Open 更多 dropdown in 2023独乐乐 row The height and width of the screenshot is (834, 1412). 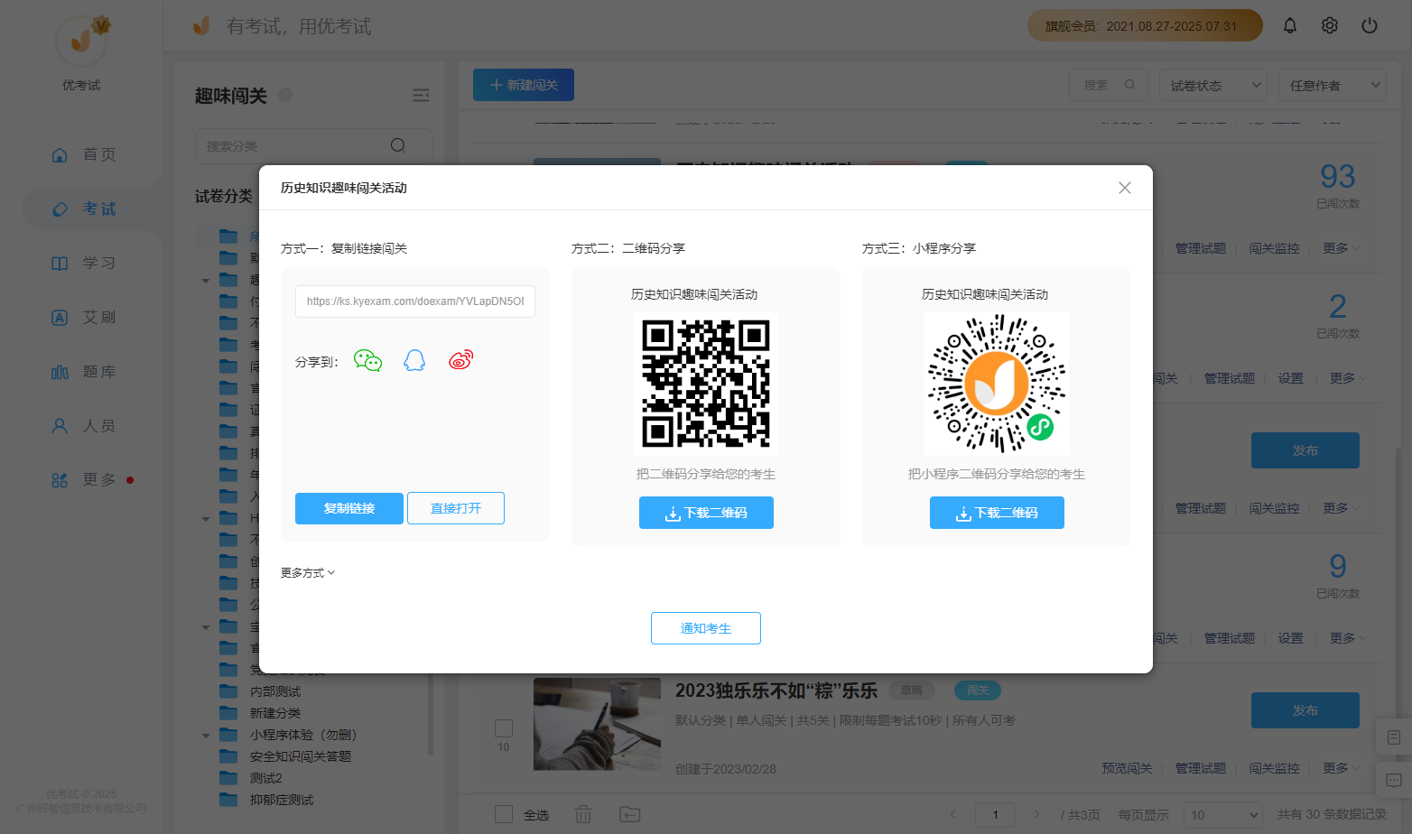click(x=1341, y=768)
